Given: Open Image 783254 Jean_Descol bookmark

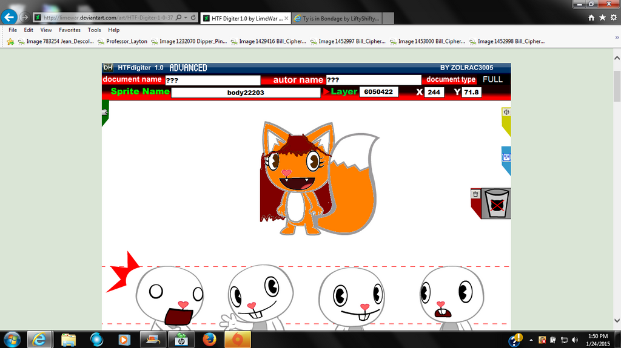Looking at the screenshot, I should click(x=56, y=41).
